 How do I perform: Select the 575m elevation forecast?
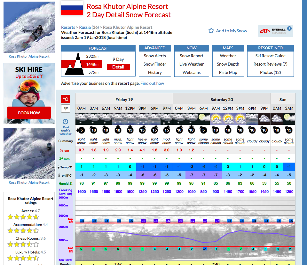tap(93, 72)
